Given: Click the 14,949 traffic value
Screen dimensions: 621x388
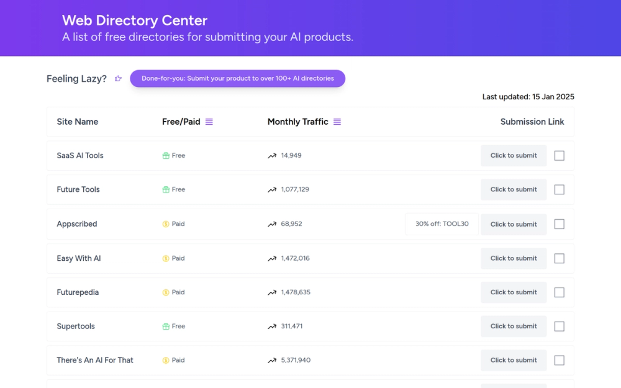Looking at the screenshot, I should tap(291, 156).
